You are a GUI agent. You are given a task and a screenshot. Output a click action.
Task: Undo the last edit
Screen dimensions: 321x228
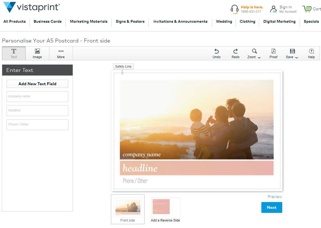tap(216, 54)
